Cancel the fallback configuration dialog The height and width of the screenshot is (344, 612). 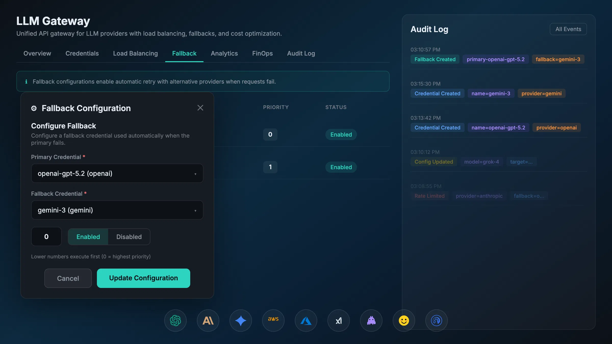[68, 278]
